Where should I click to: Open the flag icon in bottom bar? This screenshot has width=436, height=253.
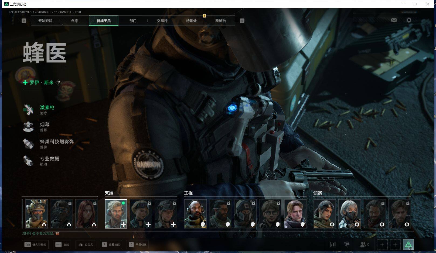[347, 245]
